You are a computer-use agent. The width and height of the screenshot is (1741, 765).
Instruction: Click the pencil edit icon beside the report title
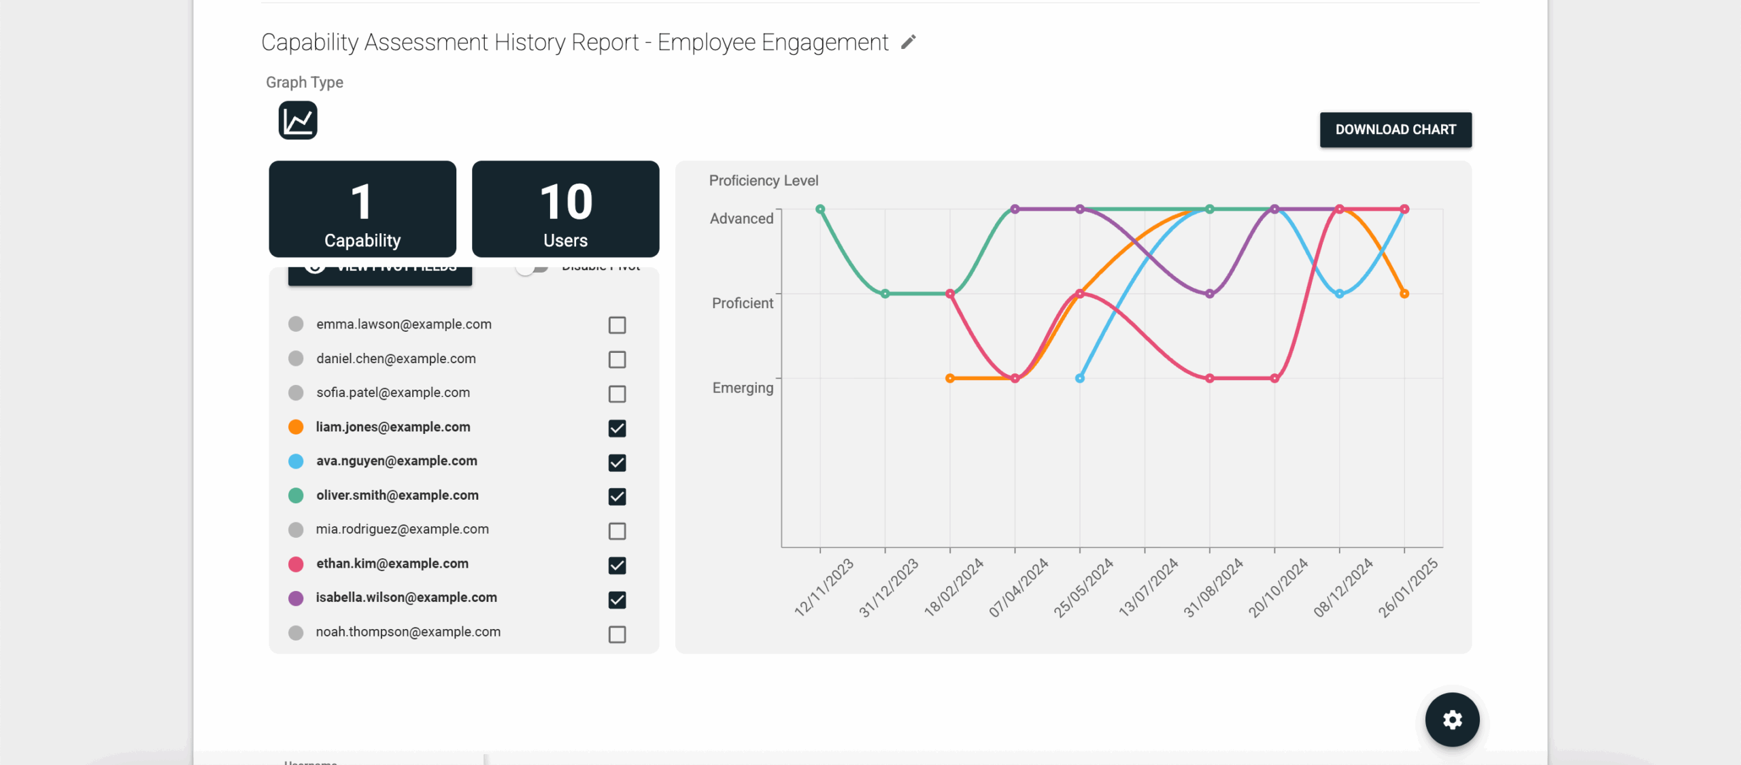909,41
